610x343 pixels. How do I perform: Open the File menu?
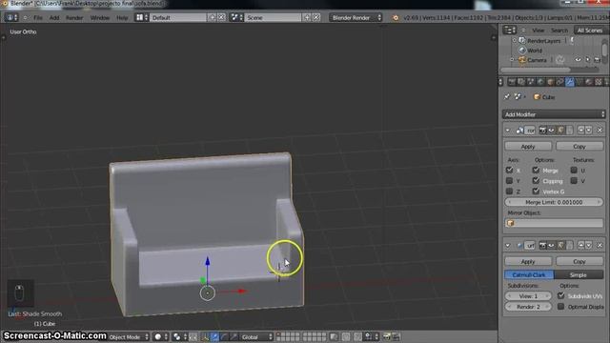pos(38,18)
